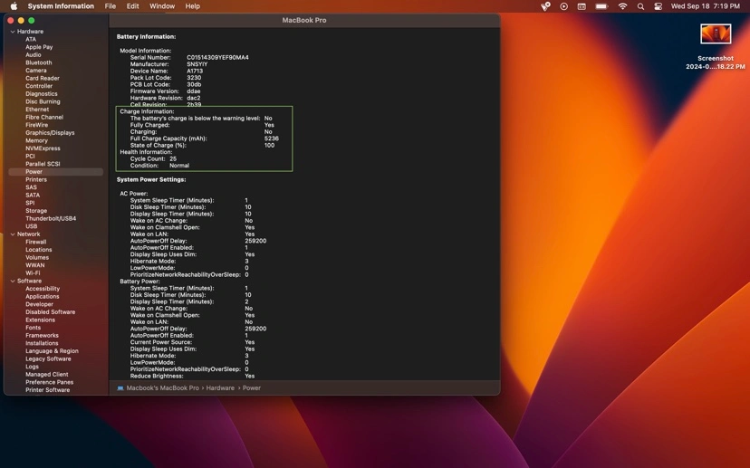The image size is (750, 468).
Task: Open the Control Center icon
Action: click(x=659, y=6)
